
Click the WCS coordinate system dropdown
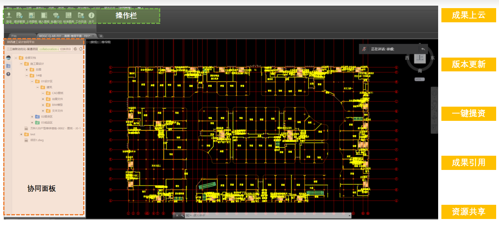coord(419,79)
